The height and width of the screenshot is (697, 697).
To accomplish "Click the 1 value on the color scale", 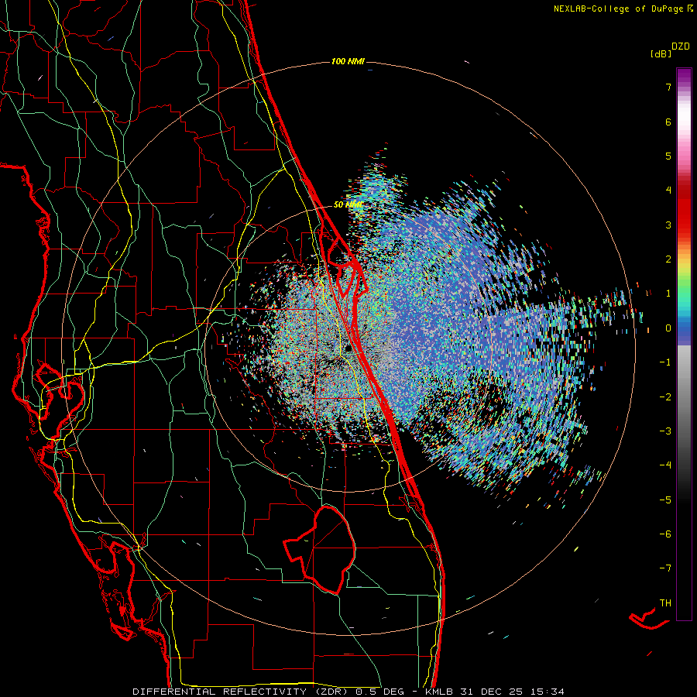I will tap(668, 294).
